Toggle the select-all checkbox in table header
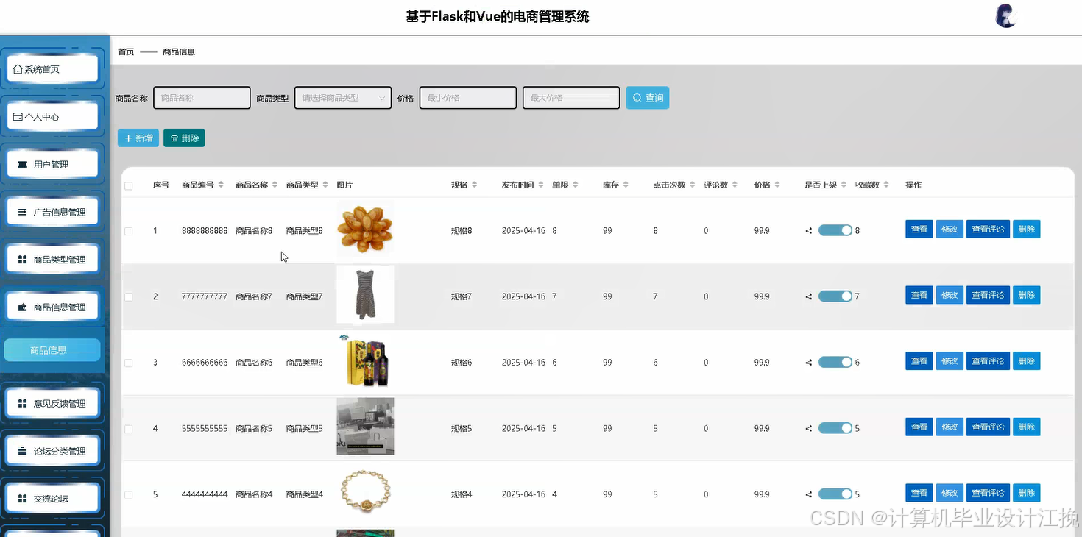 point(129,186)
